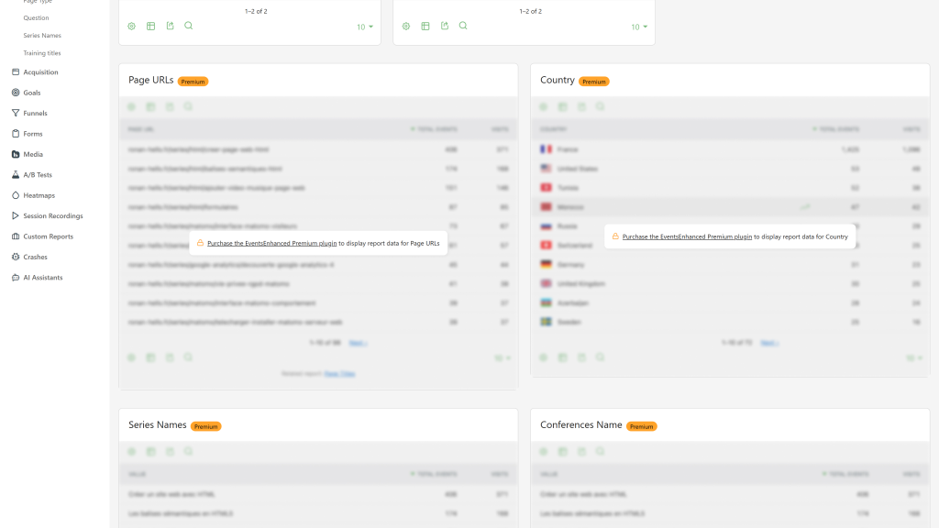Open the Session Recordings menu section
Screen dimensions: 939x528
click(x=52, y=215)
